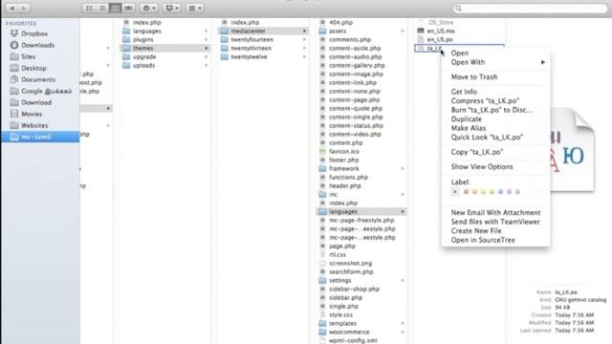This screenshot has height=344, width=612.
Task: Go forward with the toolbar forward arrow
Action: point(23,8)
